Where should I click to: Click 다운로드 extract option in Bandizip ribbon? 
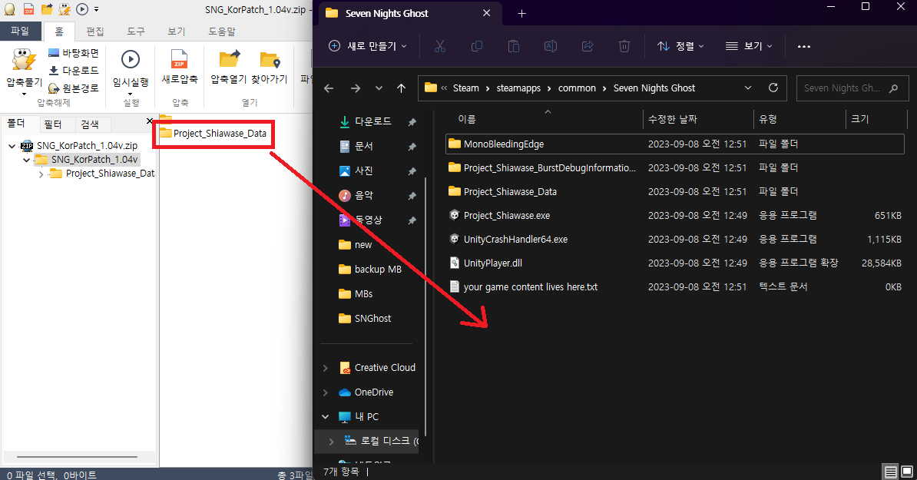coord(74,71)
